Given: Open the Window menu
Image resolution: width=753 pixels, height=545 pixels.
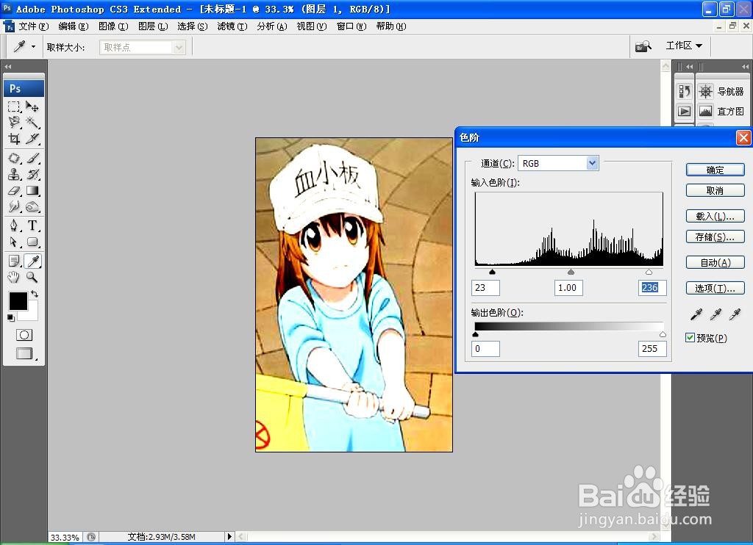Looking at the screenshot, I should (351, 26).
